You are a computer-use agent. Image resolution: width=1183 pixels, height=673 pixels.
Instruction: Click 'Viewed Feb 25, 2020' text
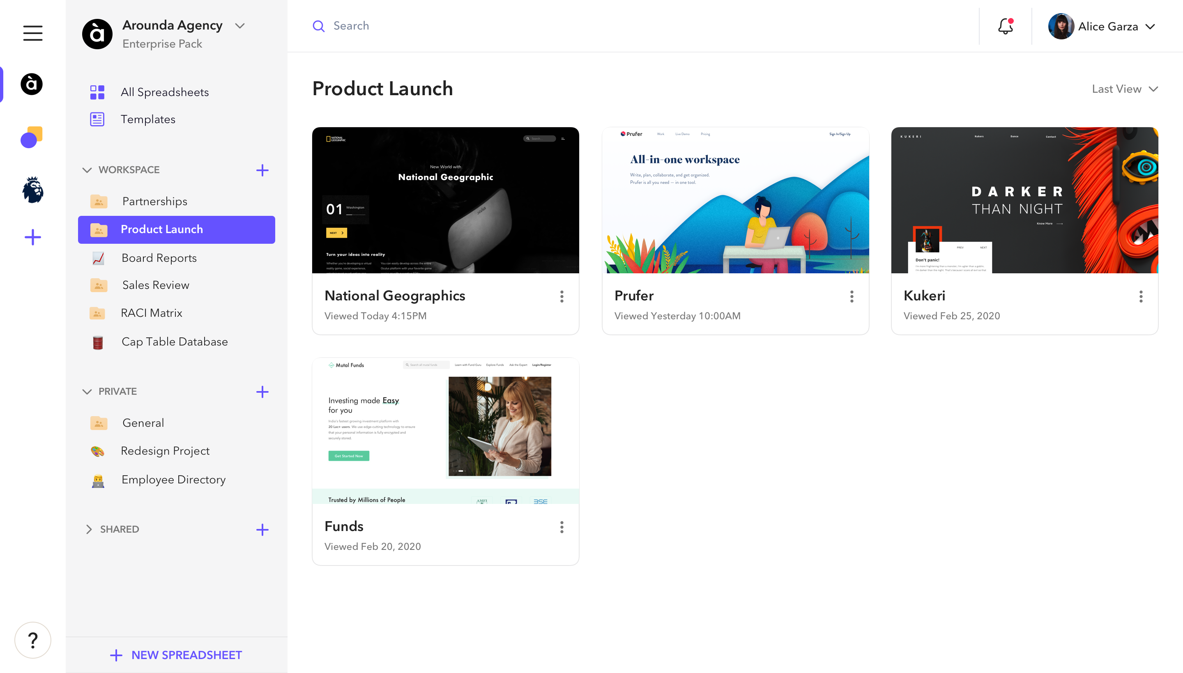coord(952,316)
